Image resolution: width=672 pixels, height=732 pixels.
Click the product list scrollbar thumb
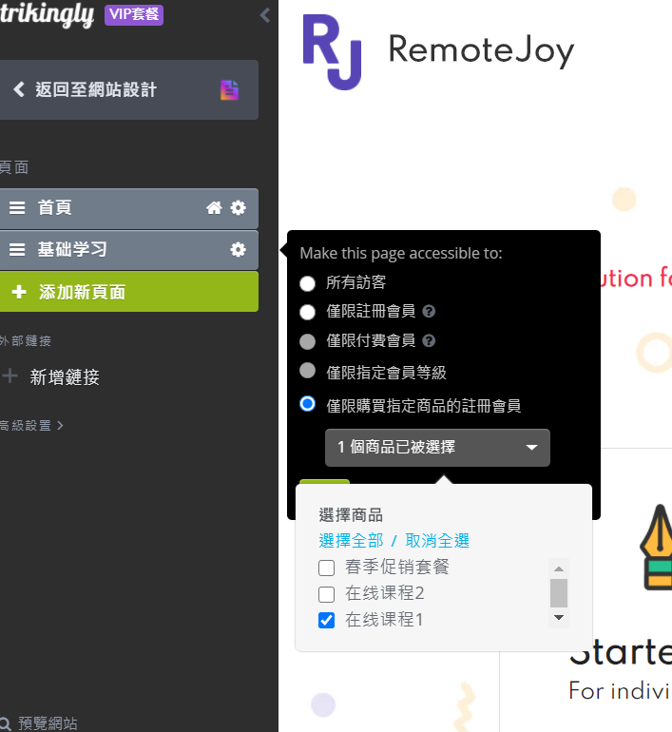coord(559,593)
